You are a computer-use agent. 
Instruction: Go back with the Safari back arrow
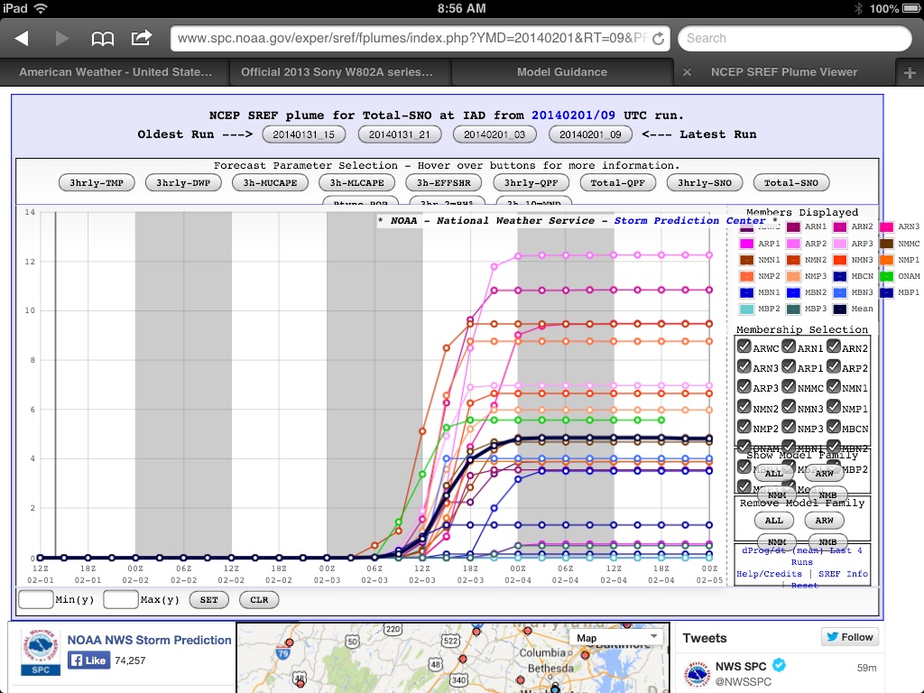click(22, 38)
